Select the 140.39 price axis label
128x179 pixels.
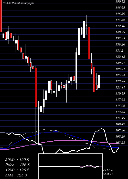point(120,32)
